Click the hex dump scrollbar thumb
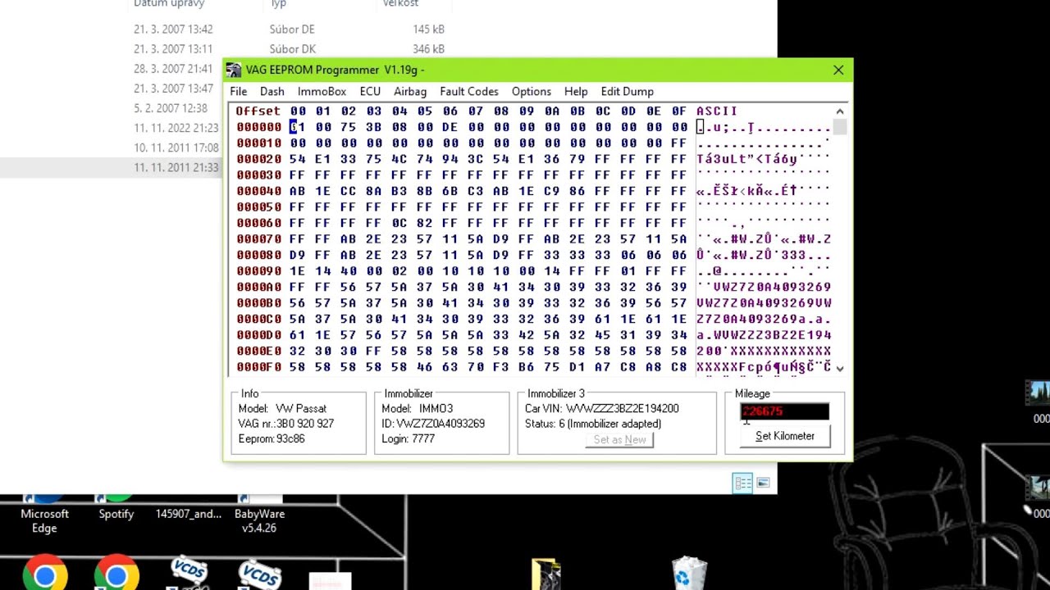This screenshot has width=1050, height=590. click(840, 127)
